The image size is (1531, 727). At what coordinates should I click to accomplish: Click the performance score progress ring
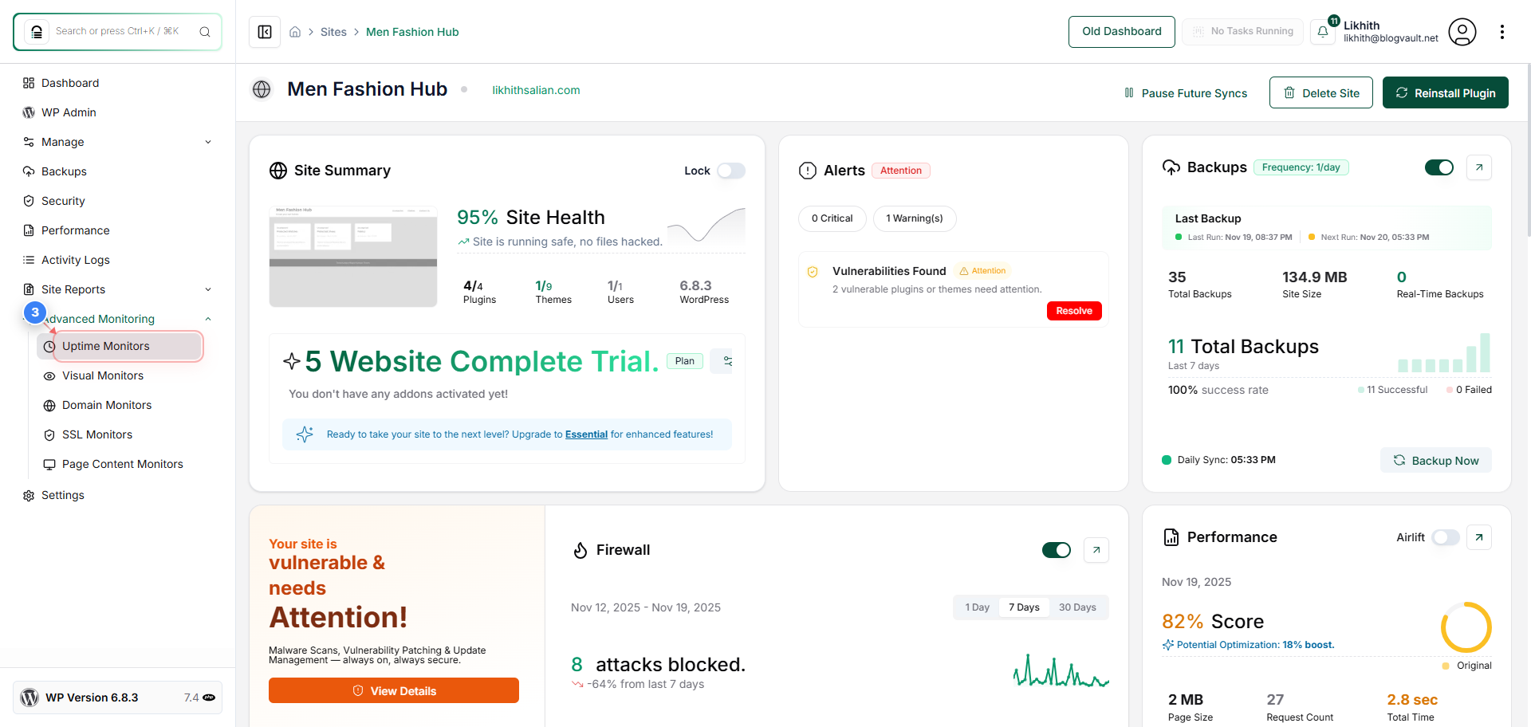(1466, 627)
